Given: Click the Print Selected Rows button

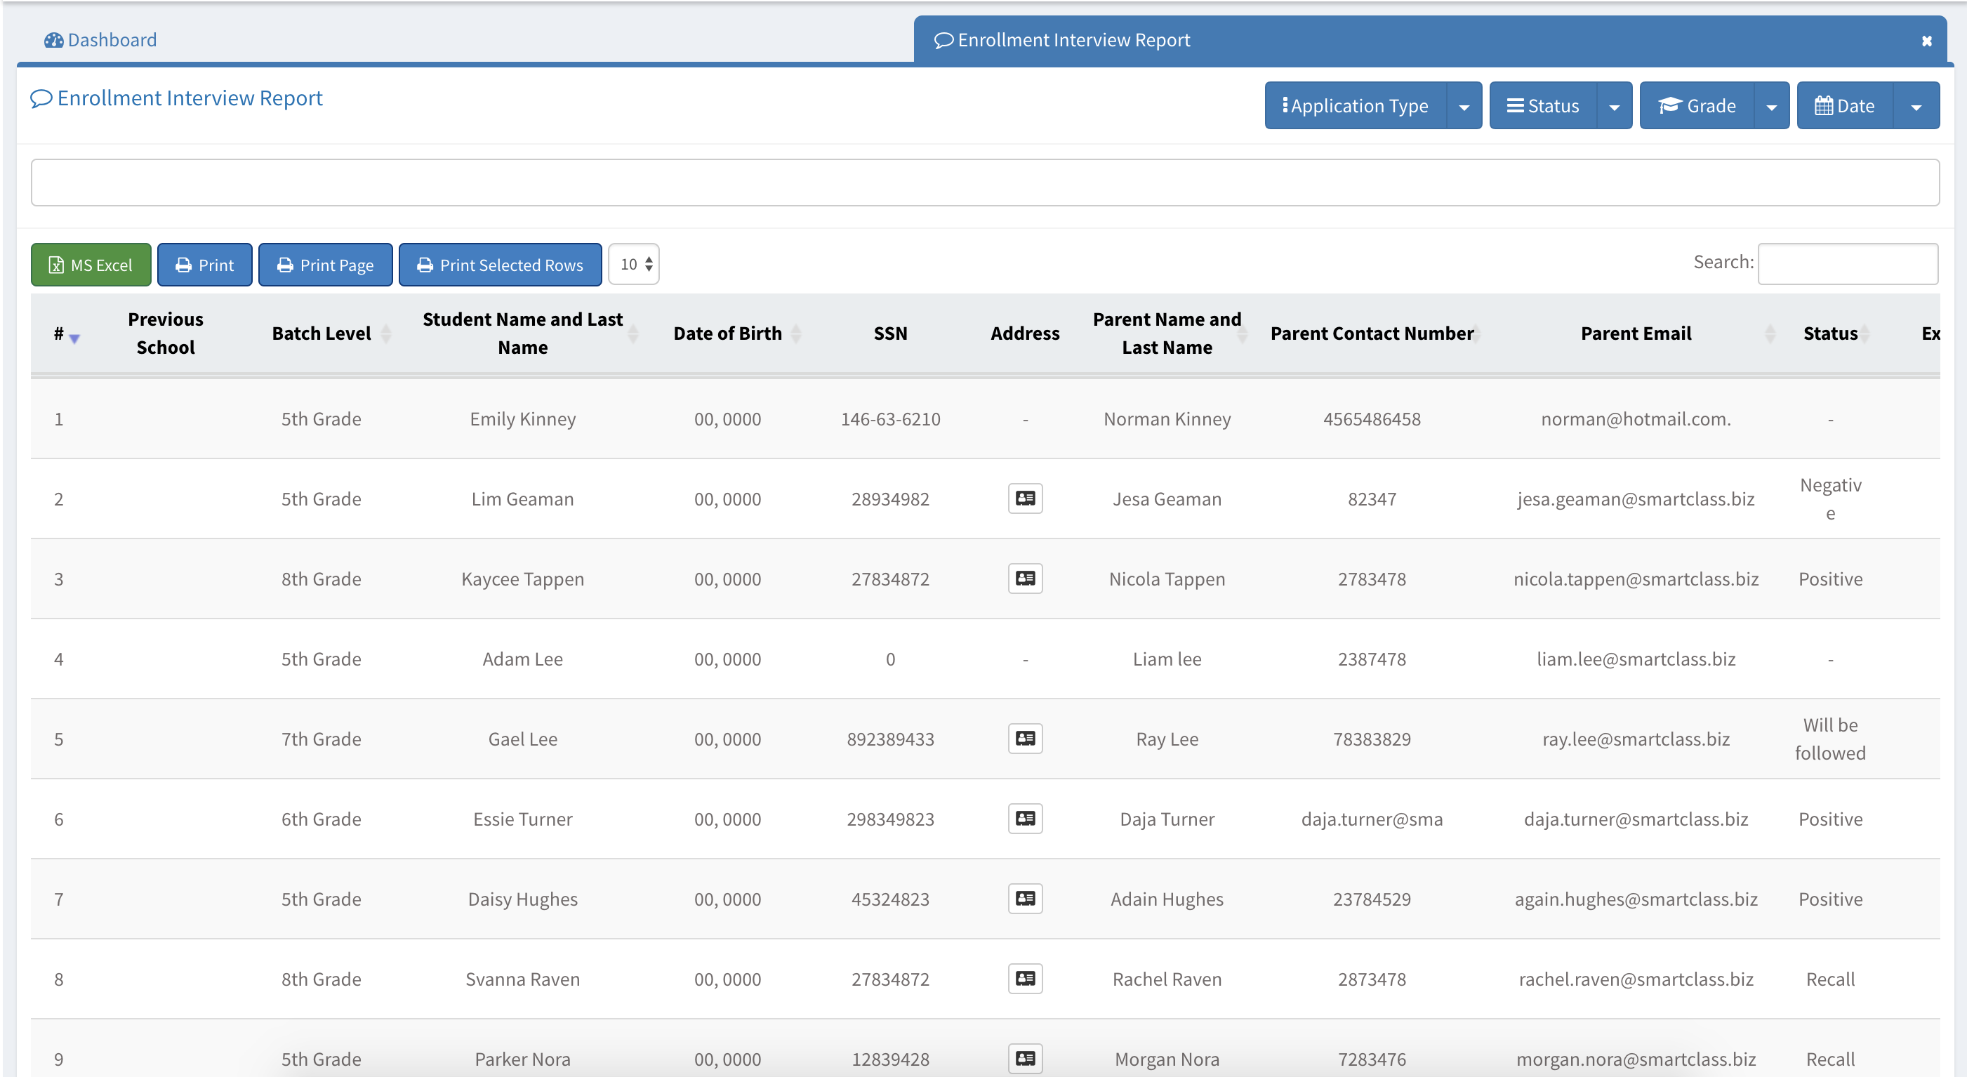Looking at the screenshot, I should [500, 265].
